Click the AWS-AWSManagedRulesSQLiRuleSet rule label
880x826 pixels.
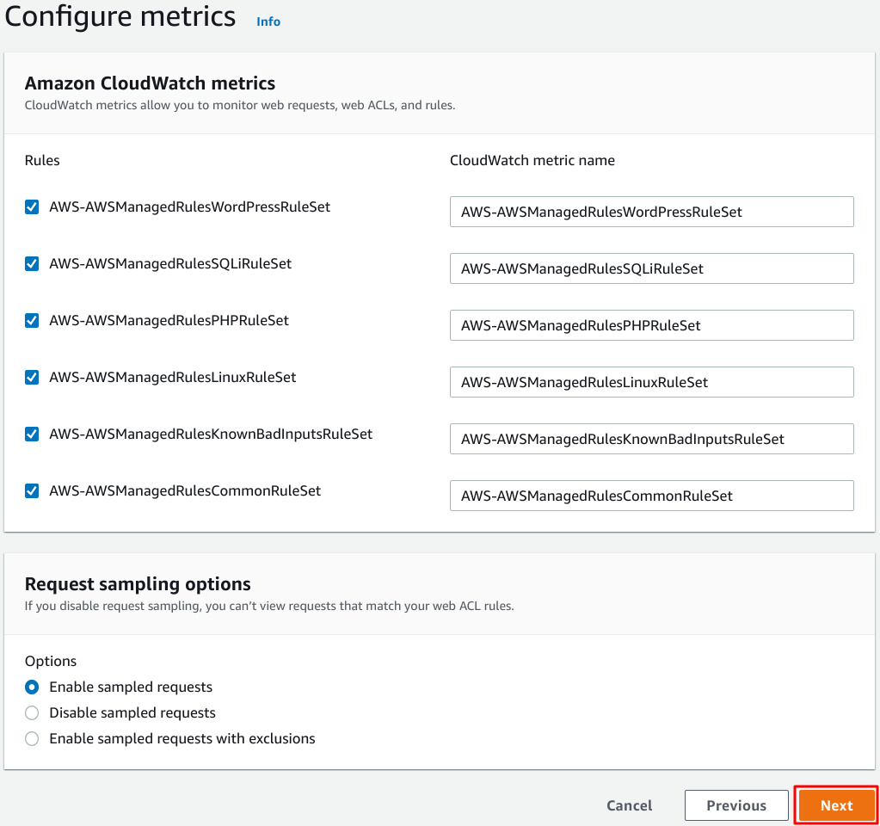click(170, 264)
